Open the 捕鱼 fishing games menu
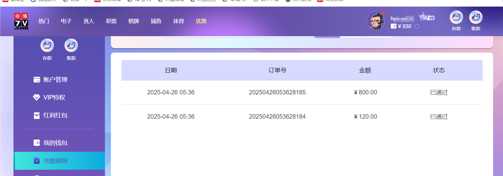The width and height of the screenshot is (503, 176). (156, 21)
